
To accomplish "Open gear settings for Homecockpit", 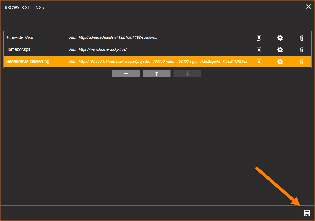I will tap(280, 49).
